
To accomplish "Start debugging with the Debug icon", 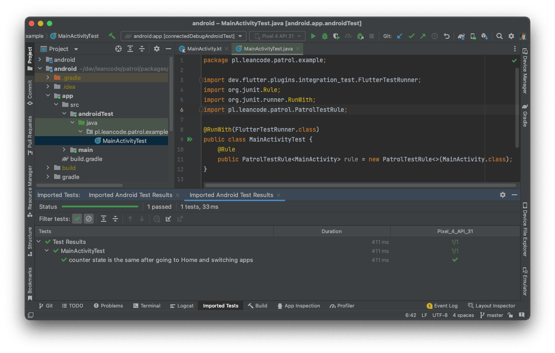I will pos(325,36).
